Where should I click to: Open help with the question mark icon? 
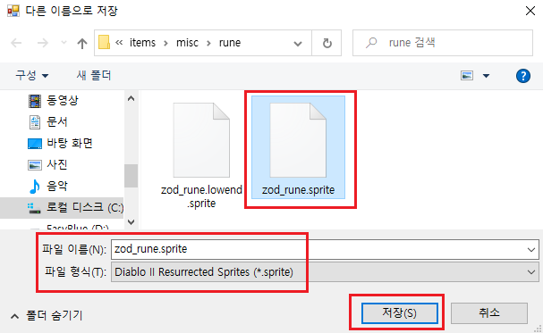(523, 76)
